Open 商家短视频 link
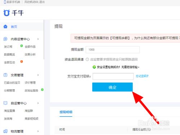The image size is (180, 135). click(31, 118)
